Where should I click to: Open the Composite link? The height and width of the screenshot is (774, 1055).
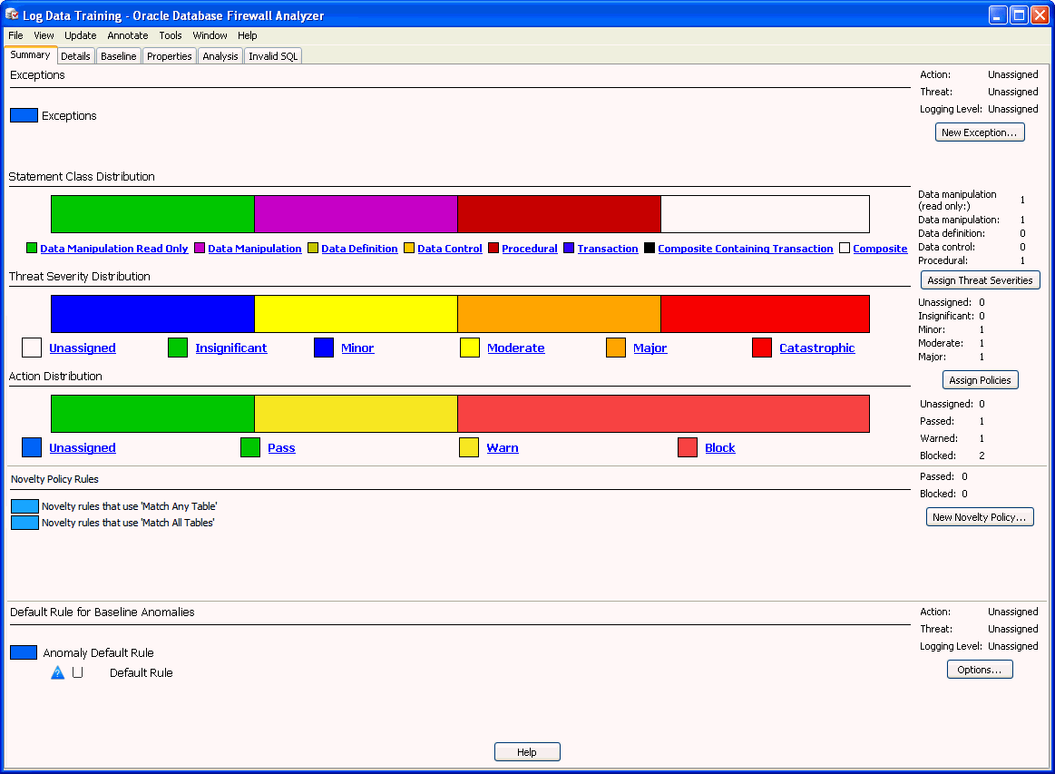880,249
